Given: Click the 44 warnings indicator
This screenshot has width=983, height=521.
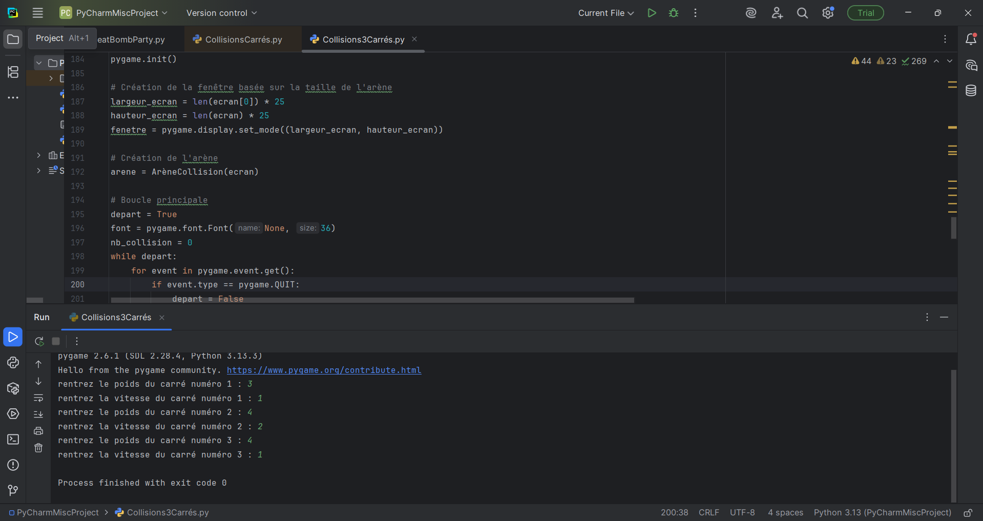Looking at the screenshot, I should coord(861,61).
